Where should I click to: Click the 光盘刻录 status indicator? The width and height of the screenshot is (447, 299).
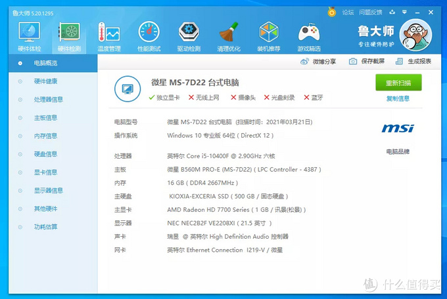(x=279, y=98)
